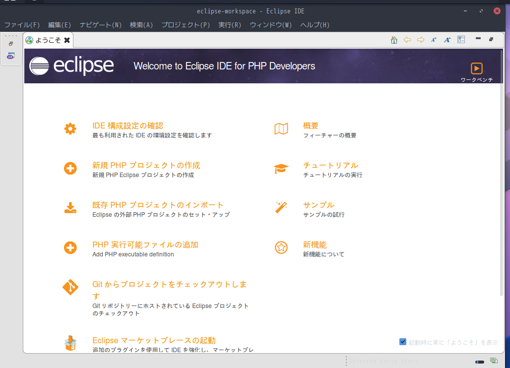Minimize the Welcome view panel
The height and width of the screenshot is (368, 510).
[478, 39]
